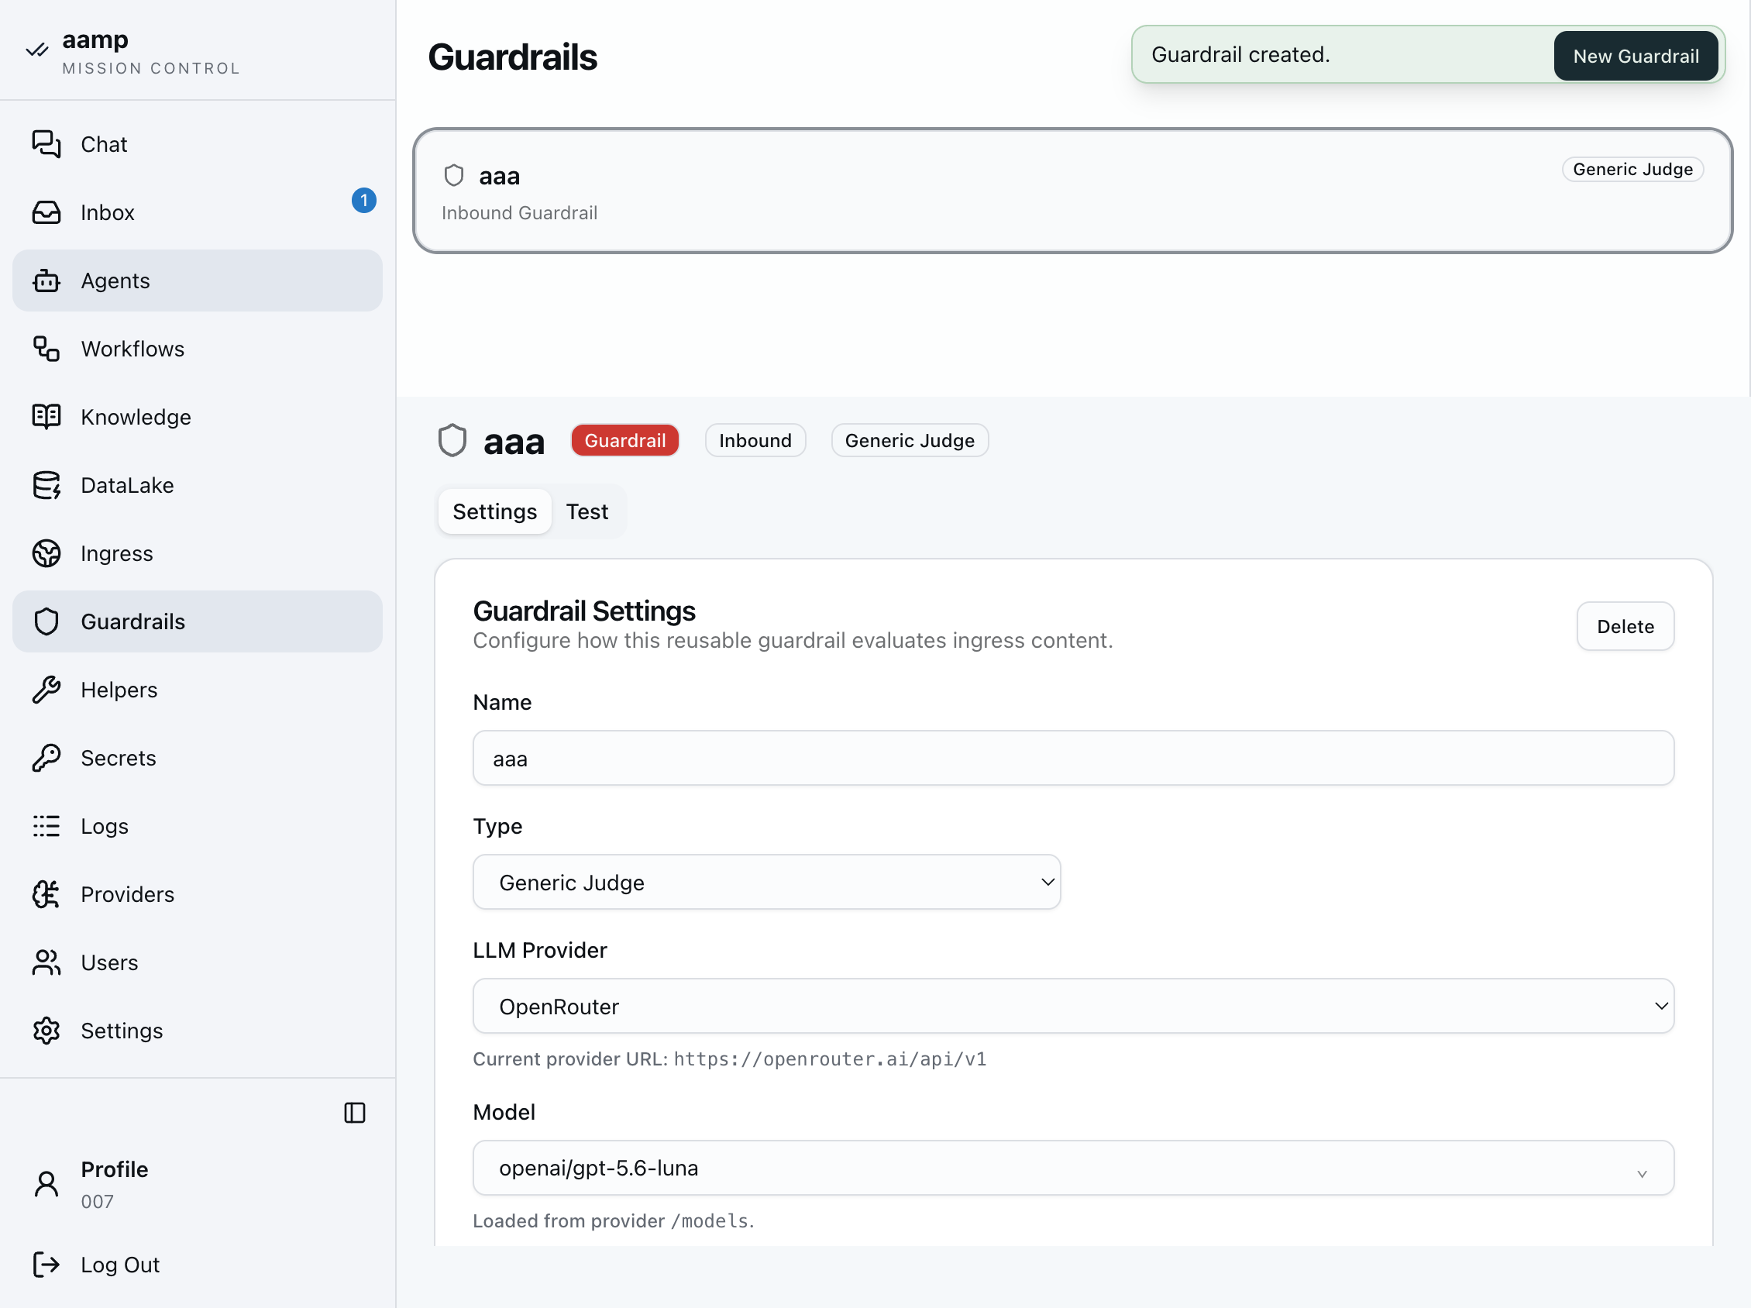1751x1308 pixels.
Task: Click the aamp checkmark logo icon
Action: point(36,50)
